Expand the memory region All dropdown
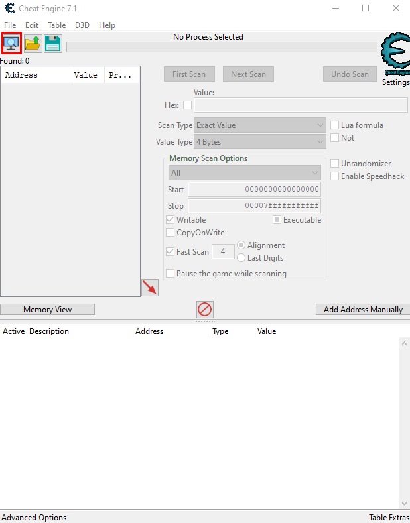The height and width of the screenshot is (523, 410). pyautogui.click(x=244, y=173)
